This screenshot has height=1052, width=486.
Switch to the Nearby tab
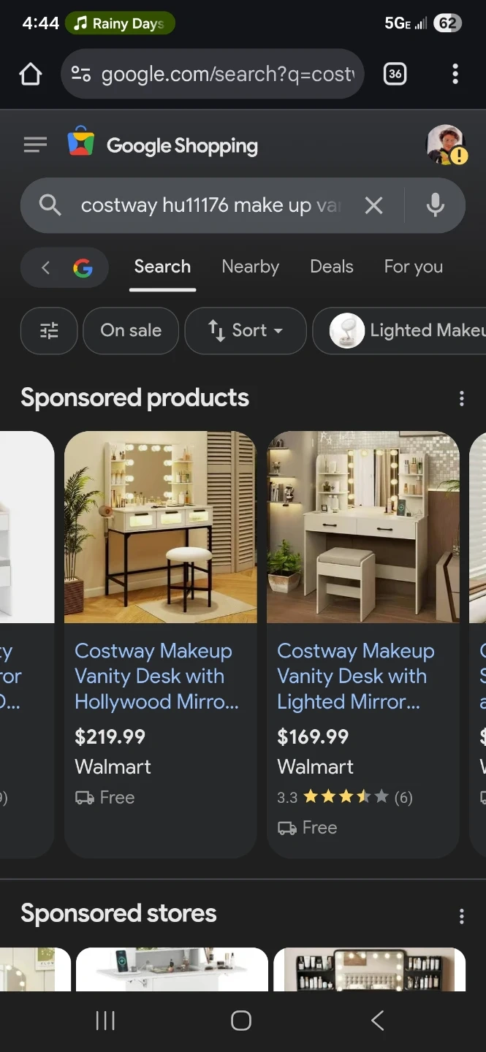coord(250,267)
